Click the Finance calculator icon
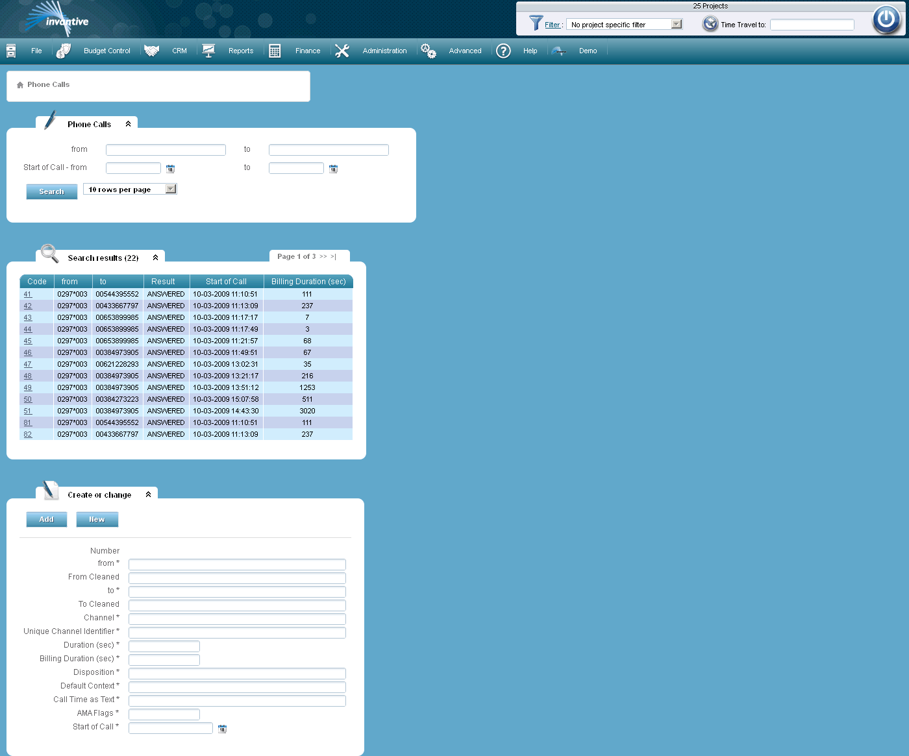The image size is (909, 756). click(x=275, y=51)
